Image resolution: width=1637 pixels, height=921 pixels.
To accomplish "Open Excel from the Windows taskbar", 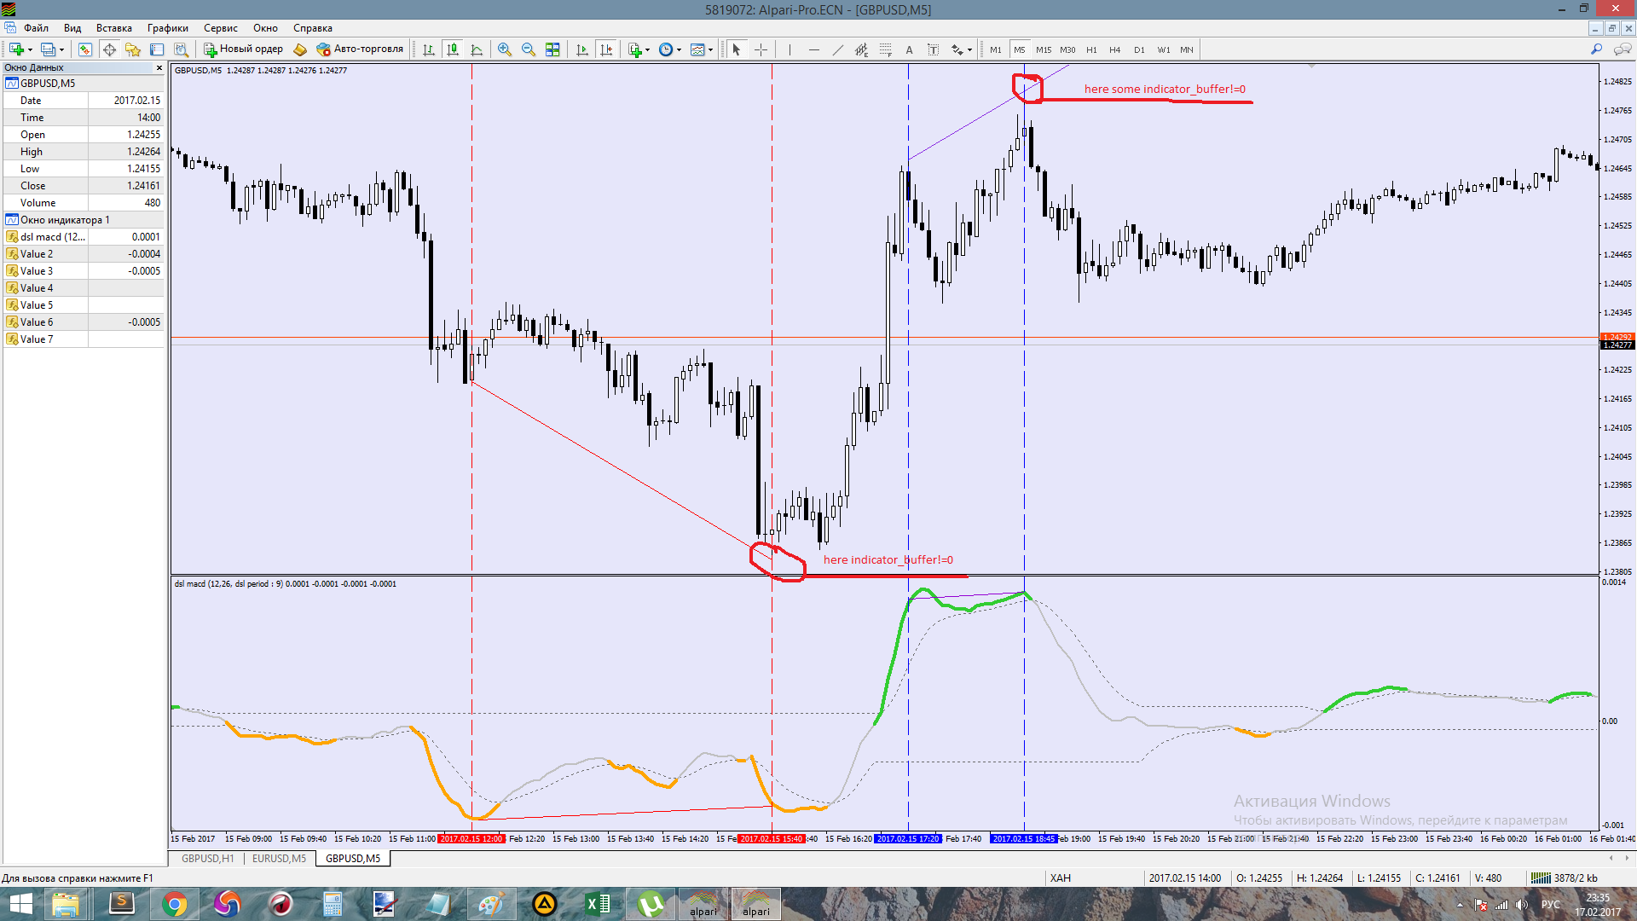I will [598, 904].
